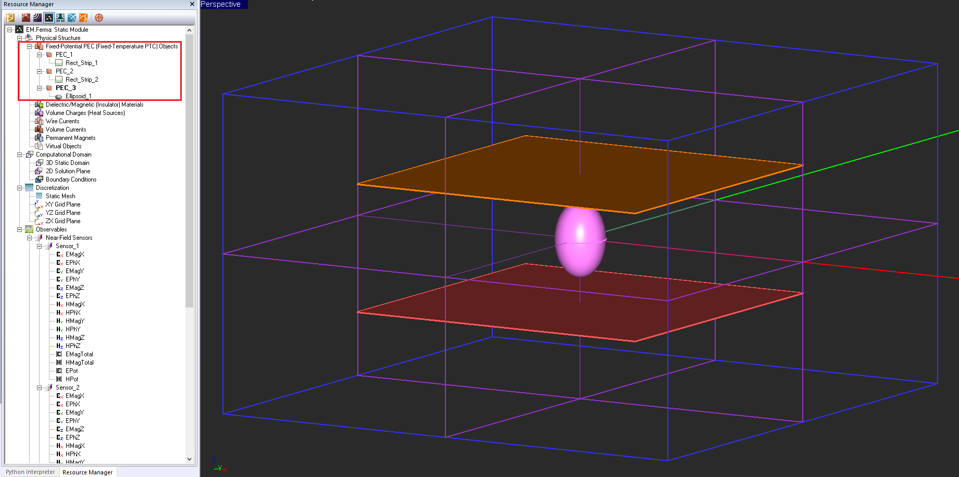This screenshot has height=477, width=959.
Task: Click the XYZ axis triad in viewport corner
Action: point(219,465)
